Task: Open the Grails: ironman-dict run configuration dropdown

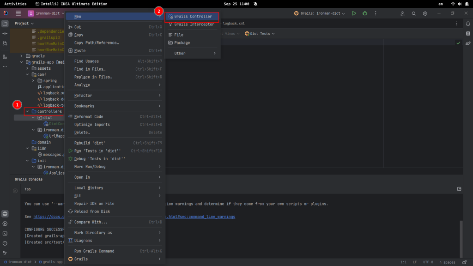Action: (320, 13)
